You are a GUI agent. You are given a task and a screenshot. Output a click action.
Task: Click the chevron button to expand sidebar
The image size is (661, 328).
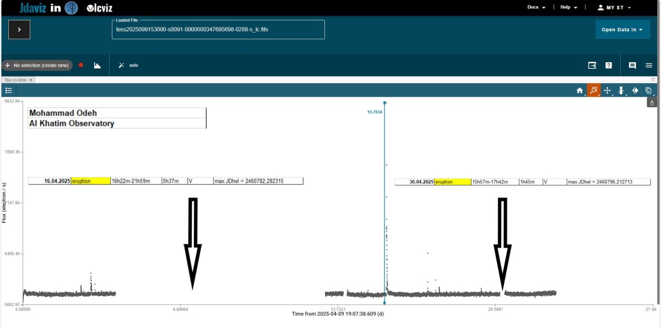(19, 30)
